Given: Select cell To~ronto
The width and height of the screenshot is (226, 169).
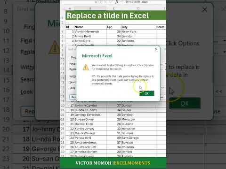Looking at the screenshot, I should (x=138, y=41).
